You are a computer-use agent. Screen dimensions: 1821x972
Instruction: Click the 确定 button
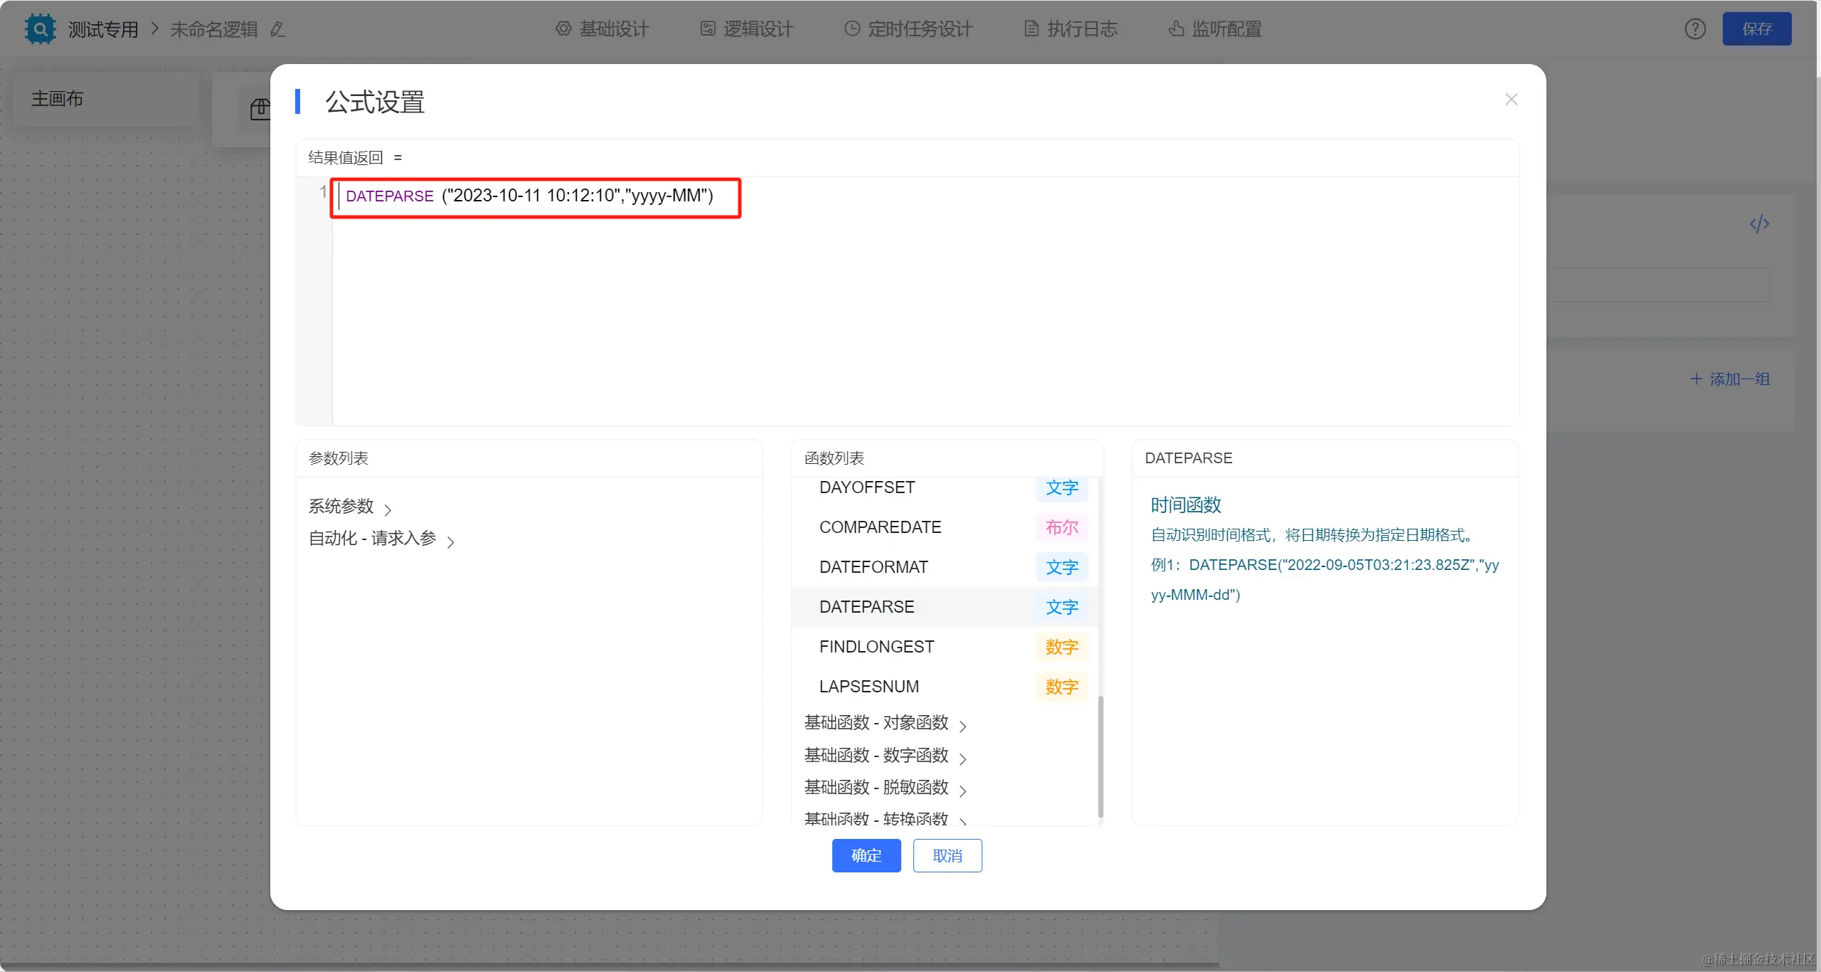click(866, 855)
